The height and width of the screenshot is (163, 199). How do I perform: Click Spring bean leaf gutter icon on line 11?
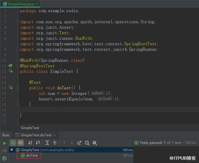[x=10, y=66]
